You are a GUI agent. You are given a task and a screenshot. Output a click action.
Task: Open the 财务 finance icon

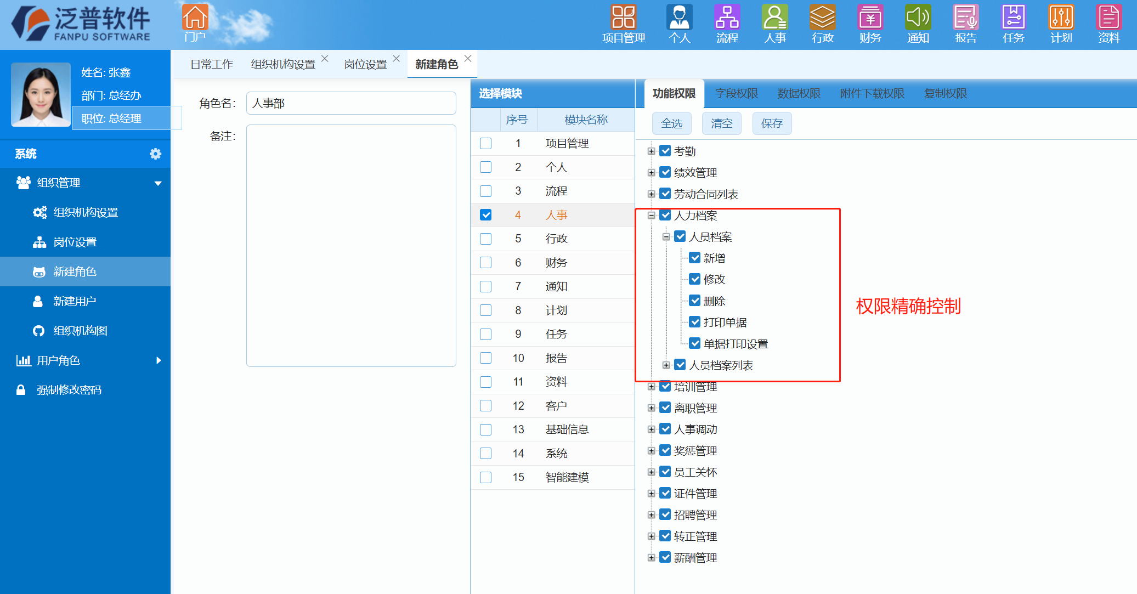point(870,19)
